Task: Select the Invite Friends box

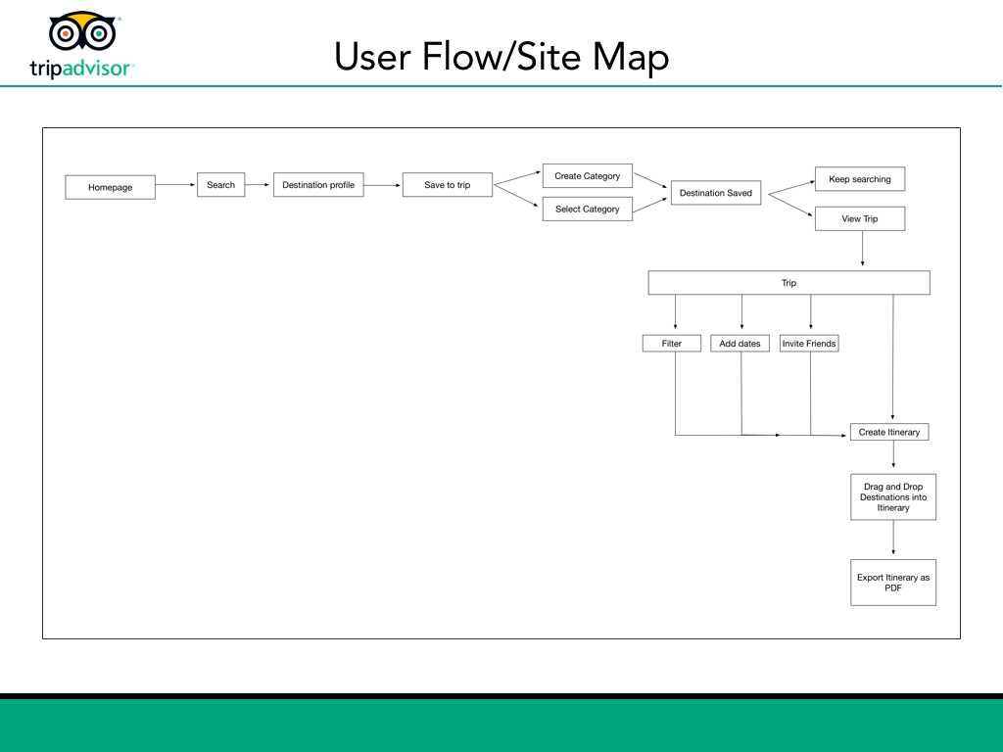Action: [x=809, y=344]
